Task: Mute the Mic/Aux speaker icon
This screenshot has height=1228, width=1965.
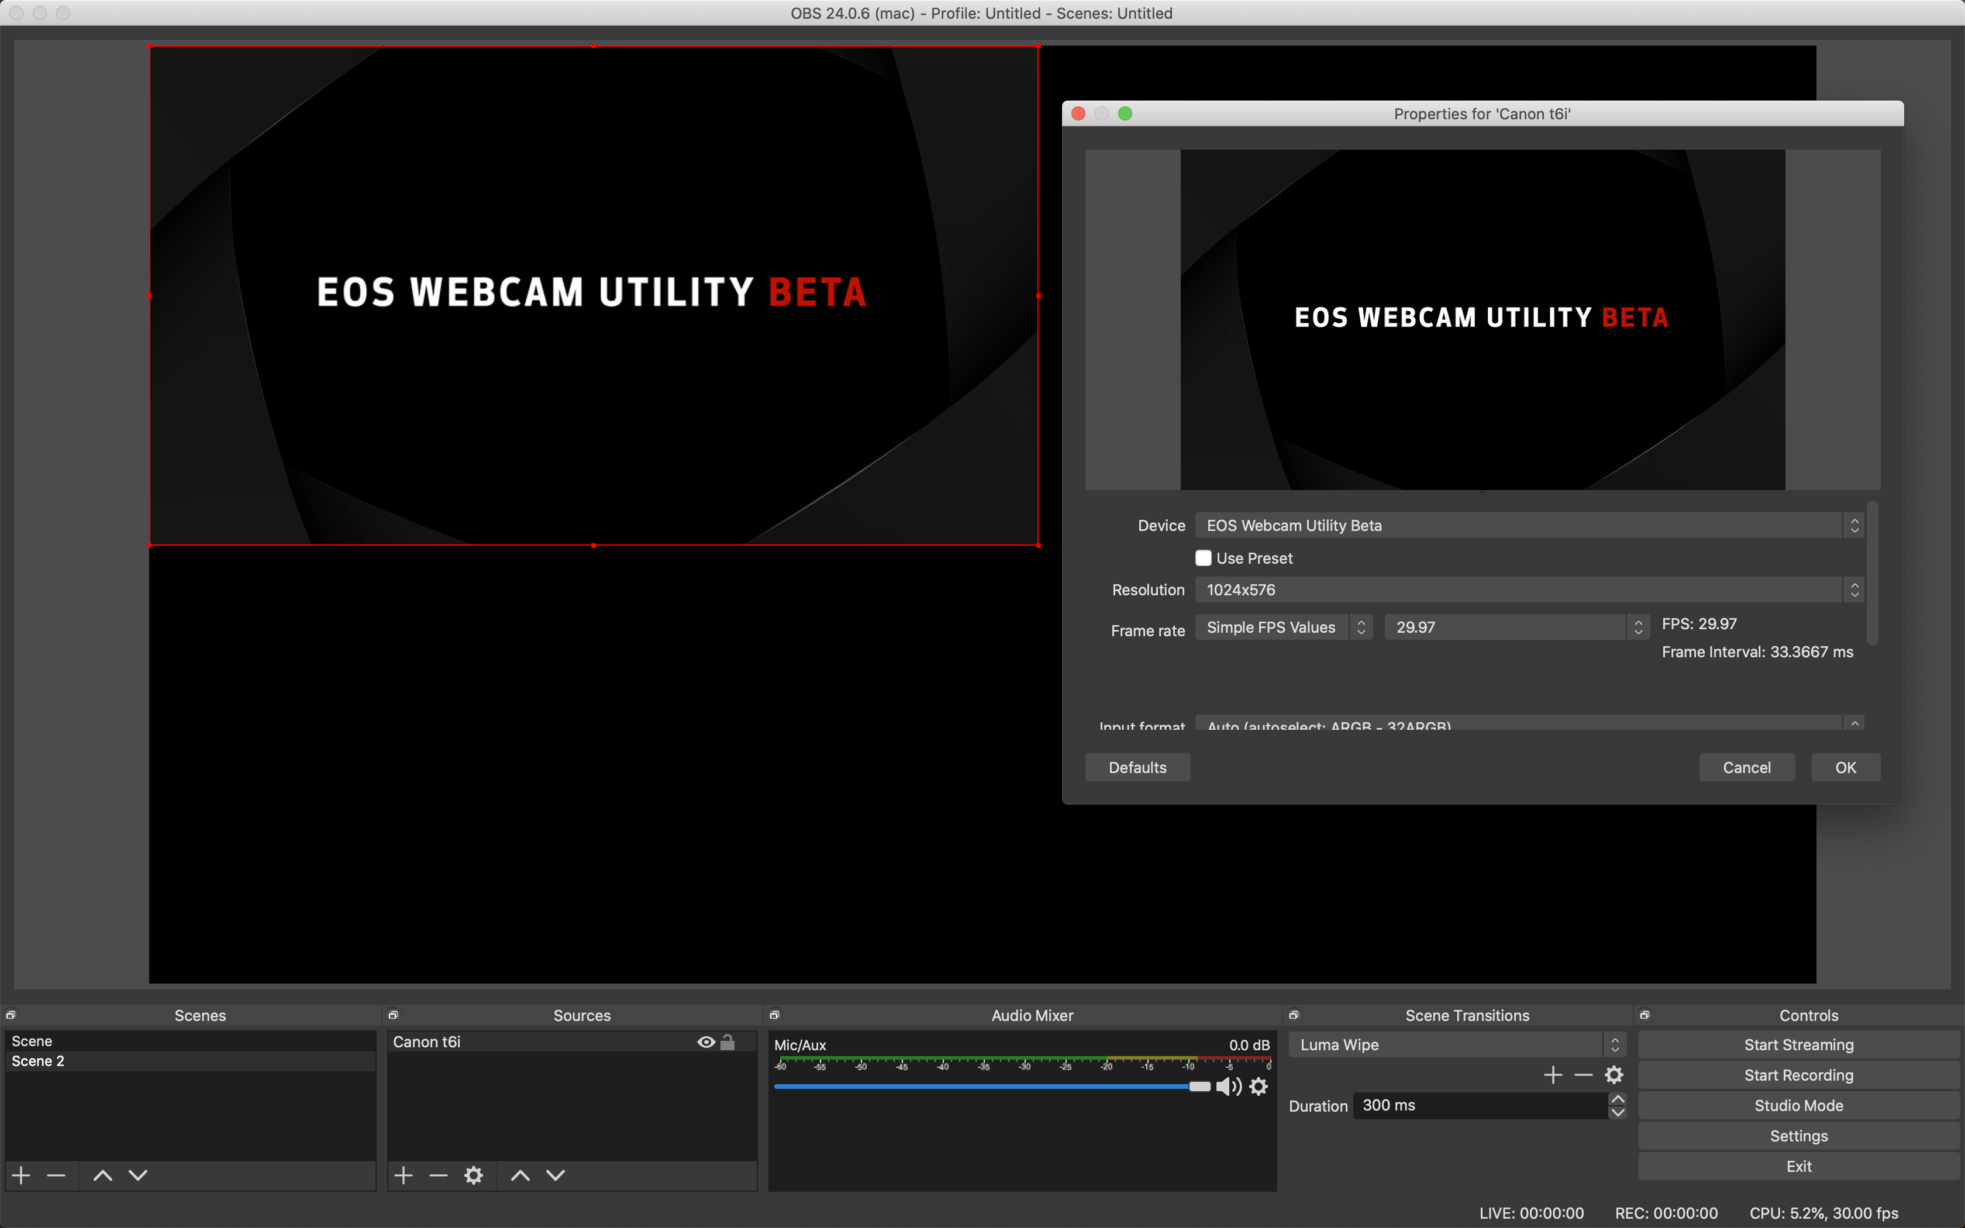Action: 1228,1086
